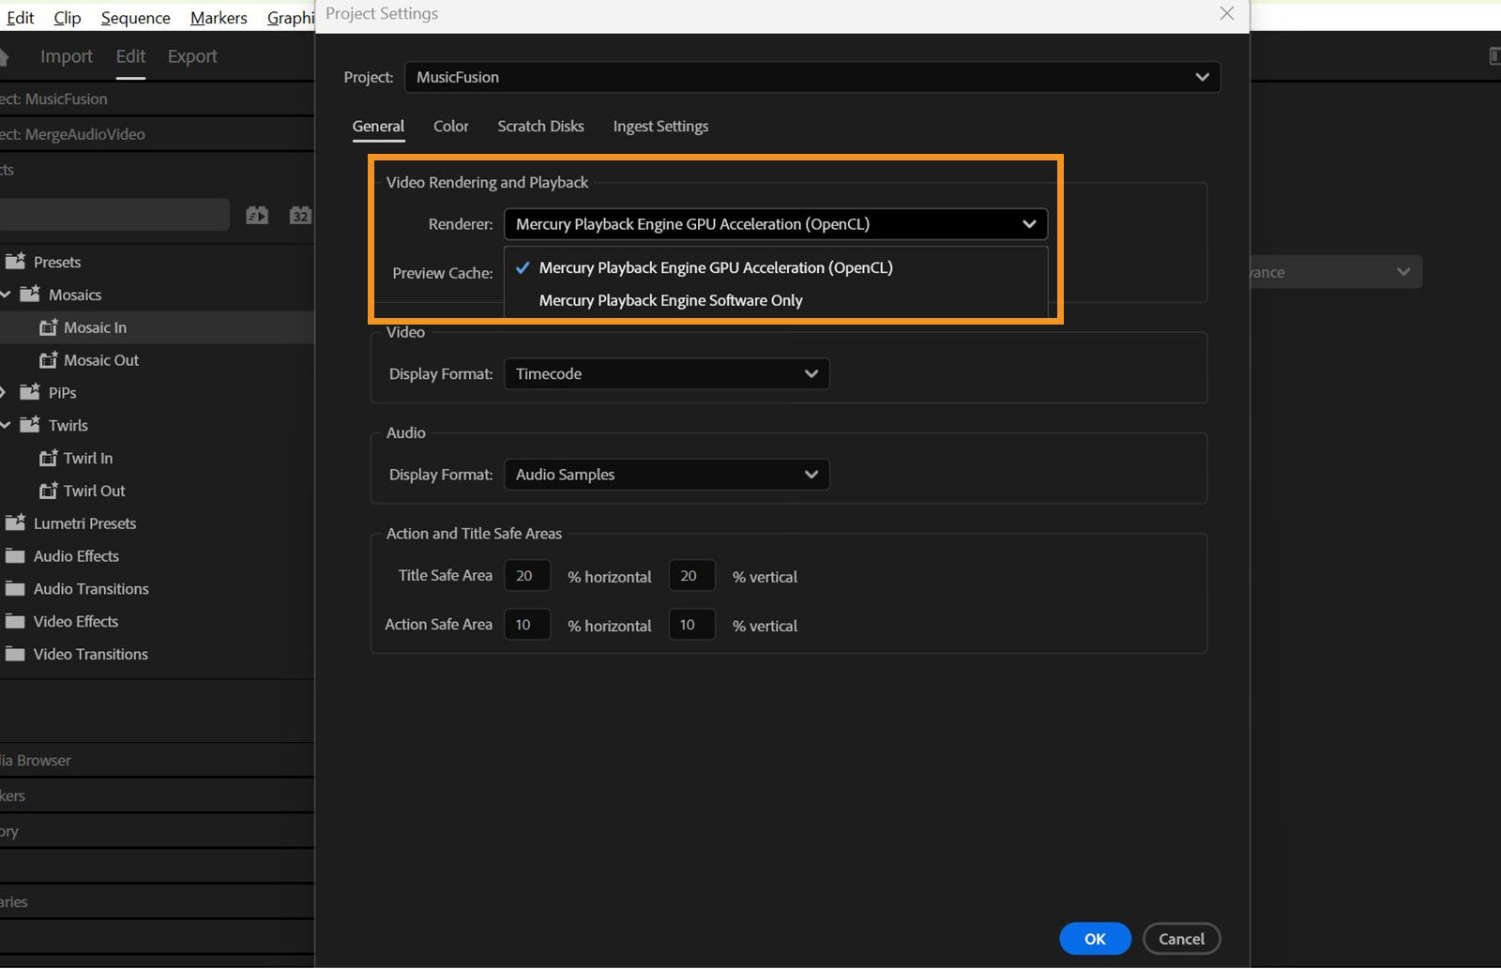Open the Sequence menu
The width and height of the screenshot is (1501, 969).
tap(134, 17)
